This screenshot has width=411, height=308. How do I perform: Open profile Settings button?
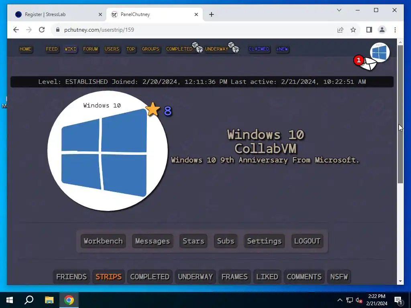coord(265,241)
